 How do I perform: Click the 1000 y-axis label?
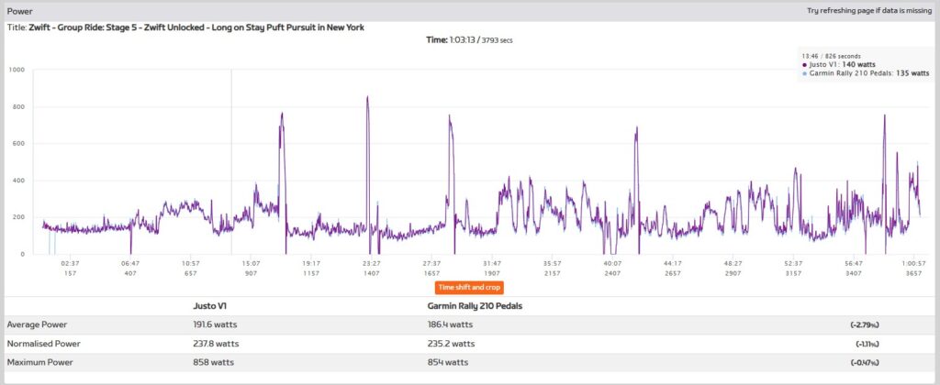[16, 70]
